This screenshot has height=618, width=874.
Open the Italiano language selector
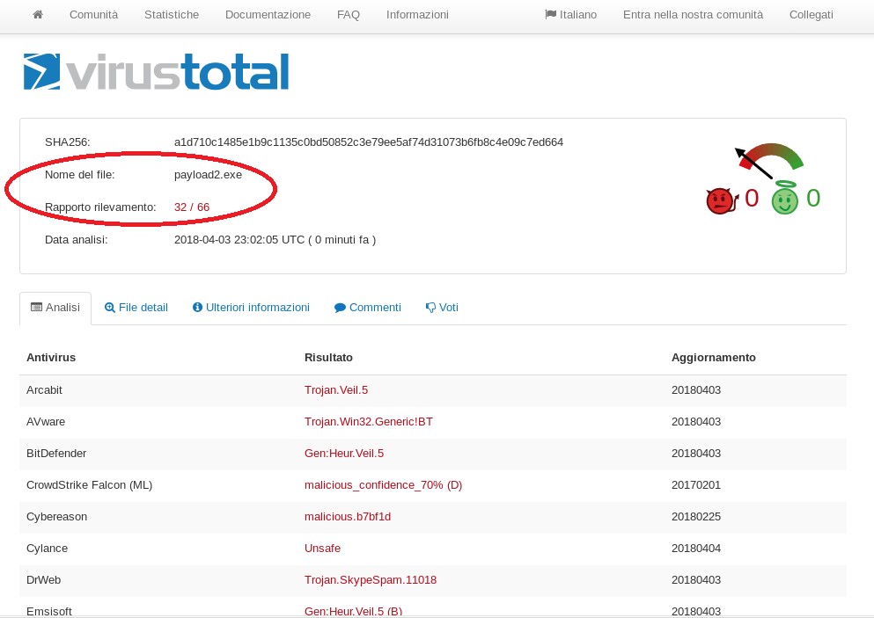pos(570,15)
